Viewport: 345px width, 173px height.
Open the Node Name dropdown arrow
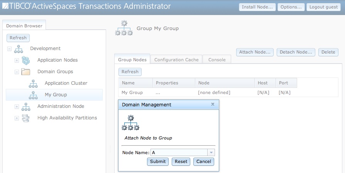[x=211, y=153]
